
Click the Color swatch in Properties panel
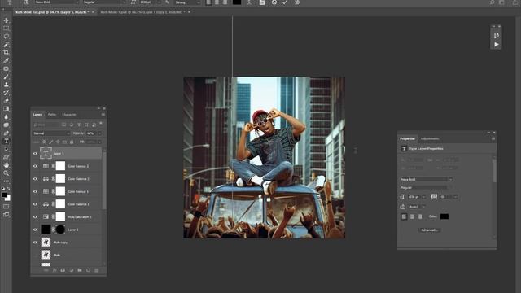444,216
